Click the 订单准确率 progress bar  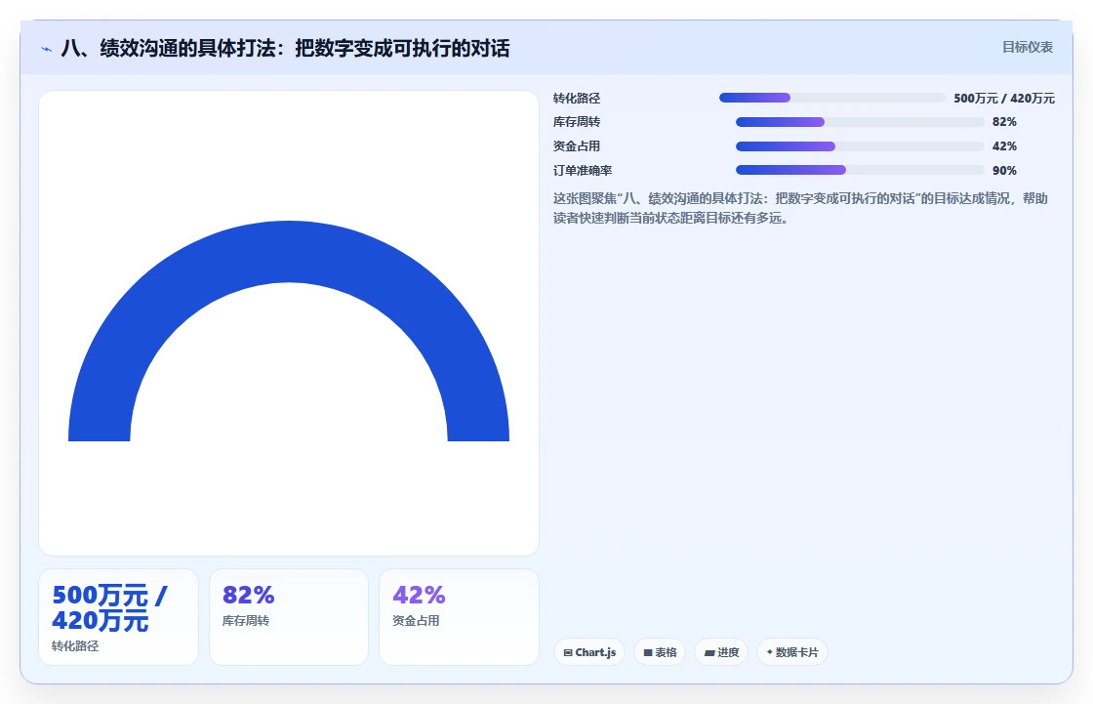tap(860, 170)
